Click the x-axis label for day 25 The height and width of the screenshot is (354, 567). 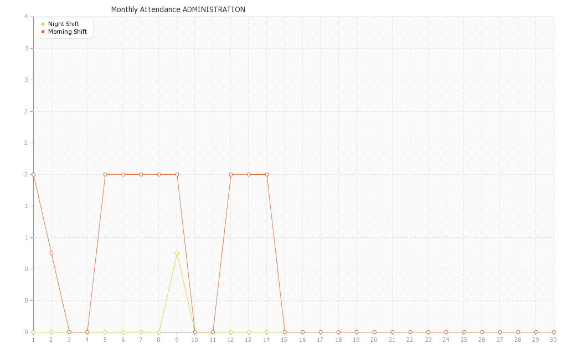(x=464, y=340)
